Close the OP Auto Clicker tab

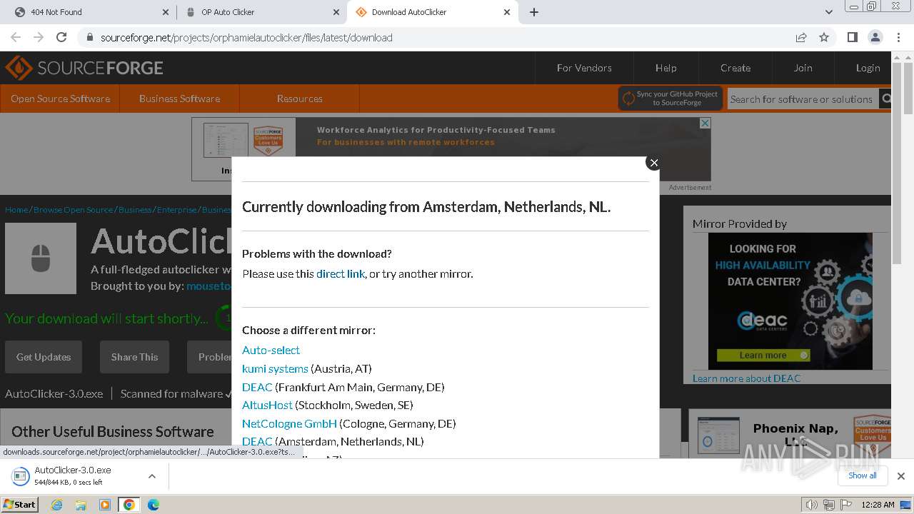pos(335,11)
